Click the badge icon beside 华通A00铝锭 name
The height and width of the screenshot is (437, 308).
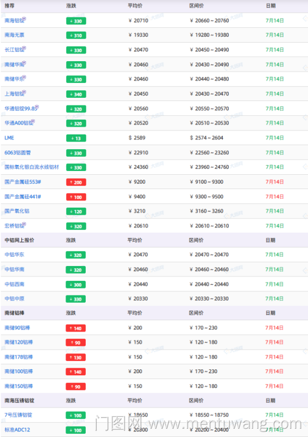click(x=33, y=121)
